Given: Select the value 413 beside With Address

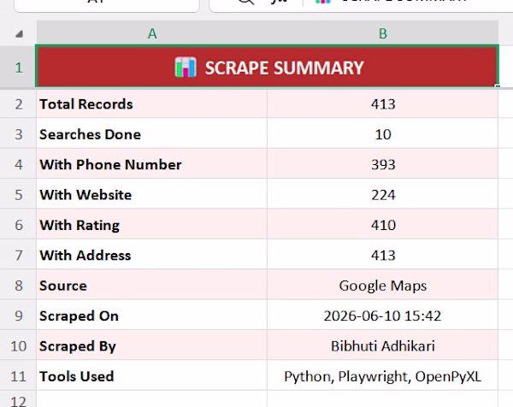Looking at the screenshot, I should 383,256.
